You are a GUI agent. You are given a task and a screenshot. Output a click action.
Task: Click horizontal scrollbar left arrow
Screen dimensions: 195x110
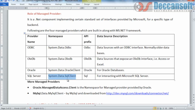coord(1,105)
